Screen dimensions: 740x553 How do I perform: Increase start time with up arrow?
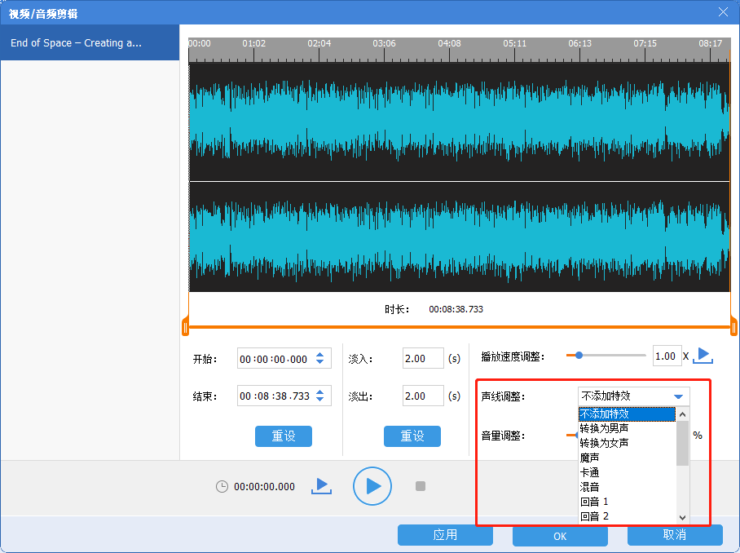320,355
